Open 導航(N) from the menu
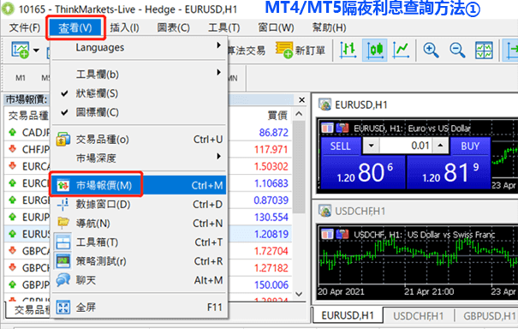 (x=139, y=224)
